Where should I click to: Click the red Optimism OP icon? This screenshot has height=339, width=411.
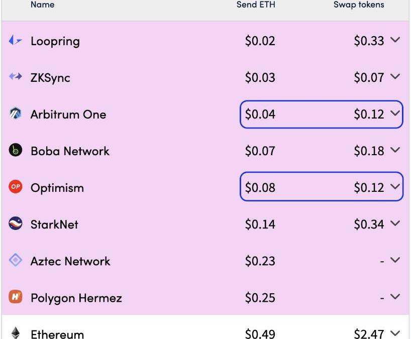pyautogui.click(x=16, y=187)
